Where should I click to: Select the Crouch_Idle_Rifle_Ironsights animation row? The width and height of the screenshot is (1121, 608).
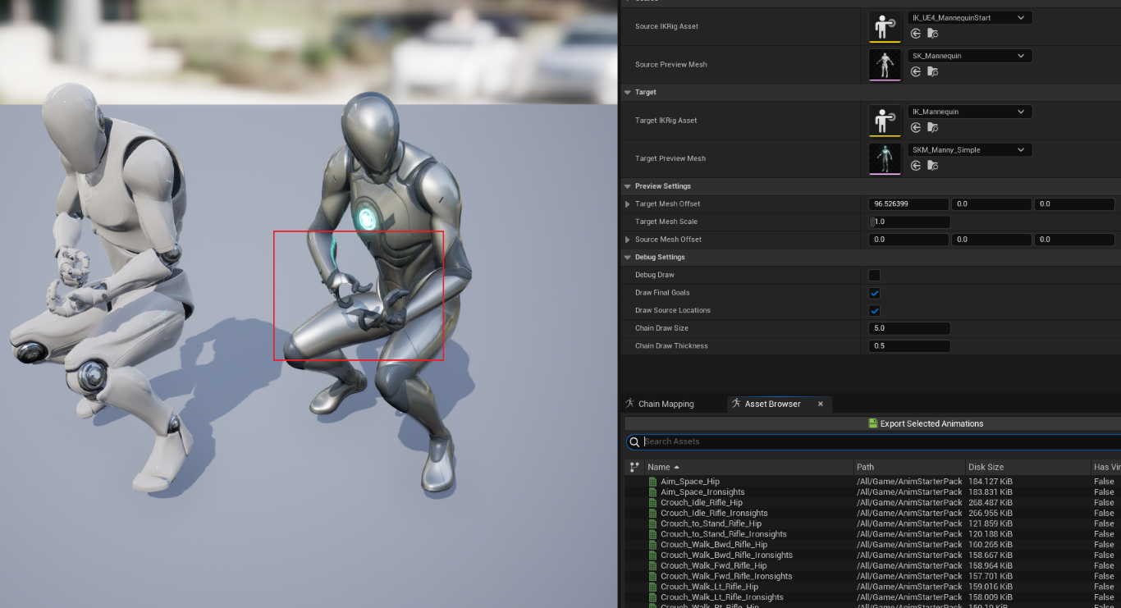click(872, 514)
